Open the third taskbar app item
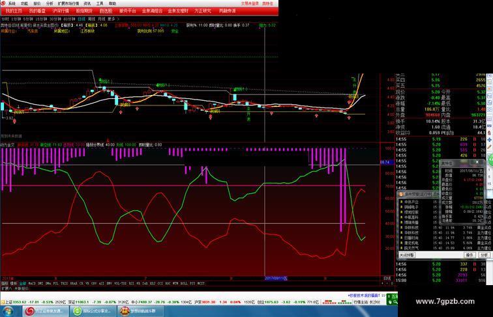This screenshot has width=493, height=317. 140,311
